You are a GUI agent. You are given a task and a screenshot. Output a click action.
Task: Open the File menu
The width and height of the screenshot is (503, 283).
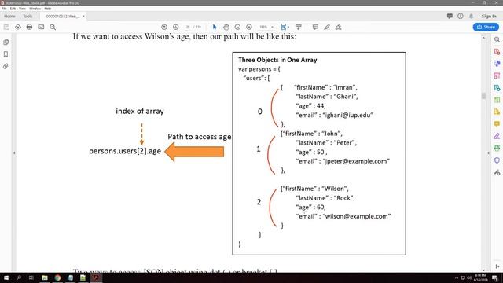pyautogui.click(x=4, y=9)
